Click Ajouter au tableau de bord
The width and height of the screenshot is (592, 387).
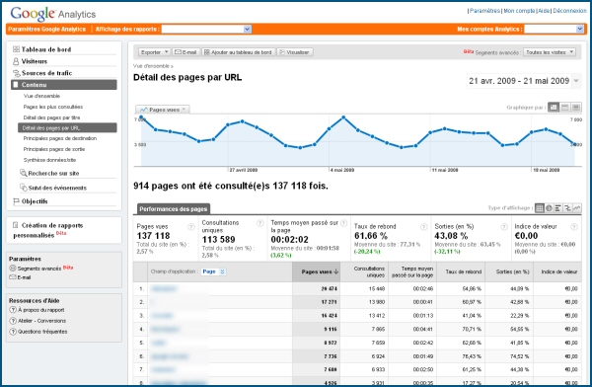[238, 52]
